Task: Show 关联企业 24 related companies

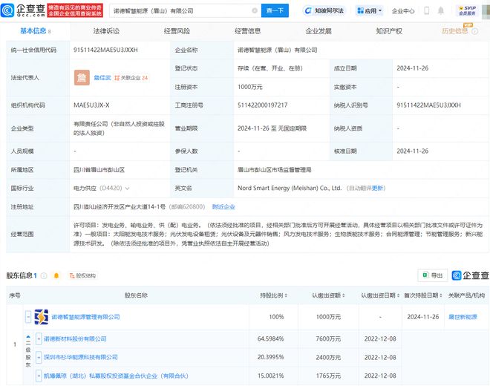Action: [x=131, y=78]
